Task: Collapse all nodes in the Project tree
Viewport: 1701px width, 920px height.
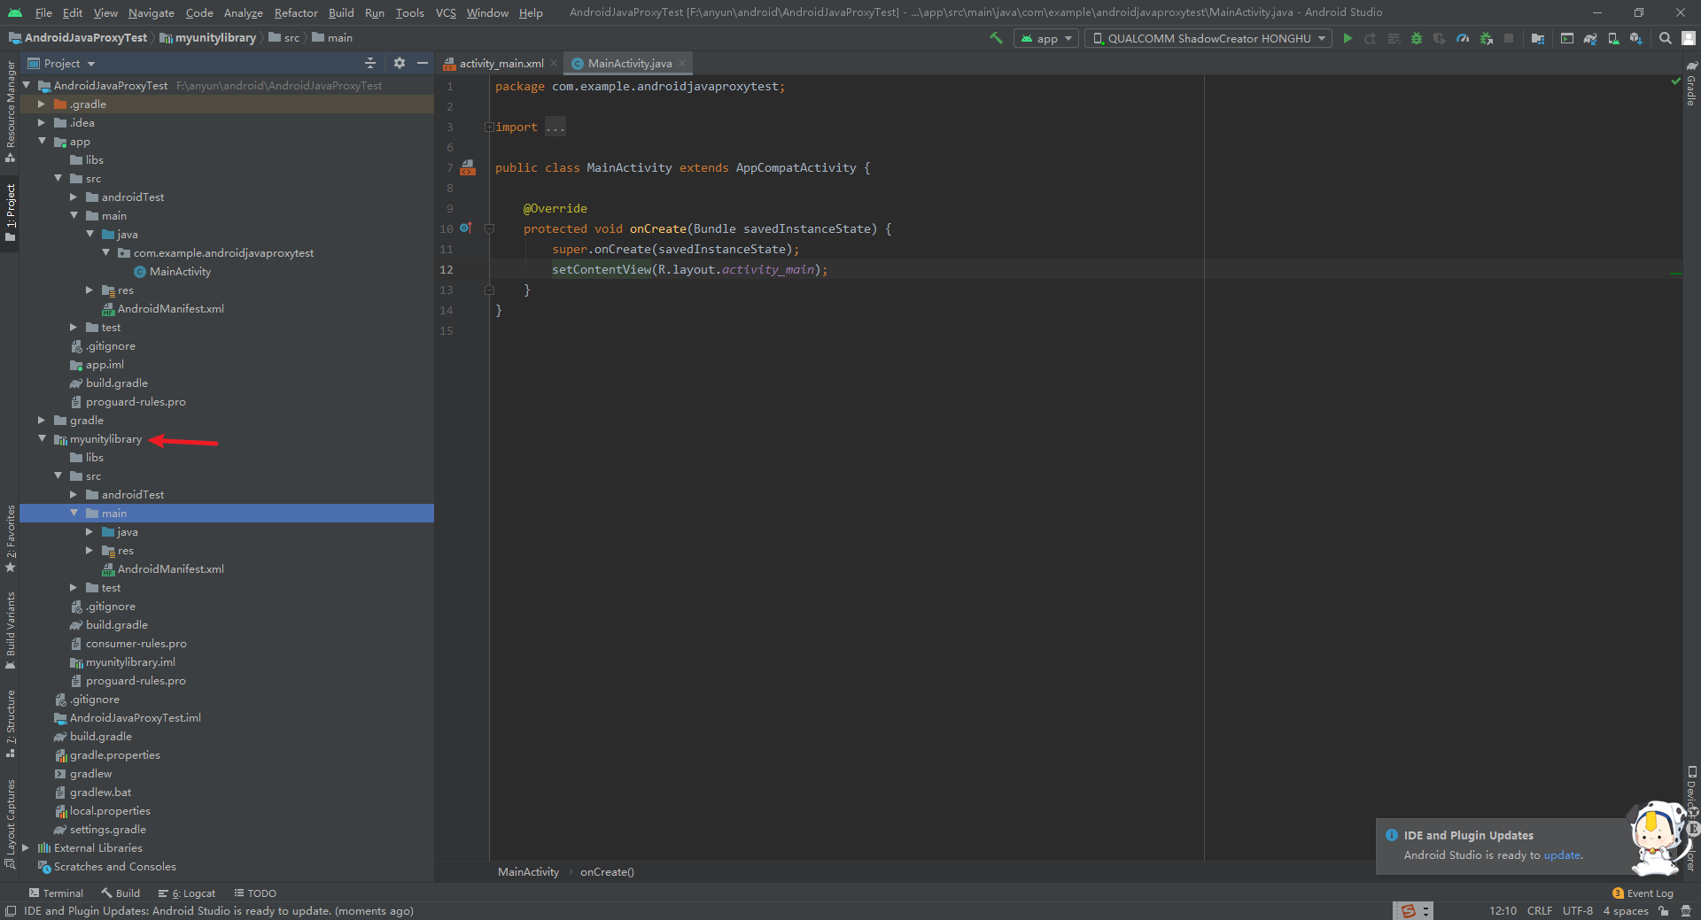Action: (x=371, y=63)
